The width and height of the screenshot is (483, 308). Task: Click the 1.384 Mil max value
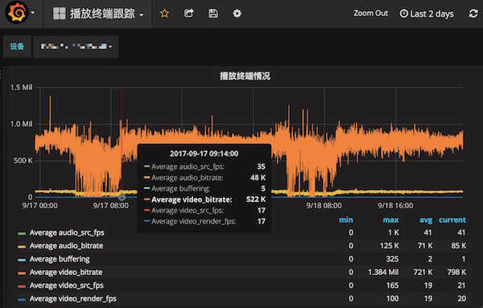[x=383, y=273]
